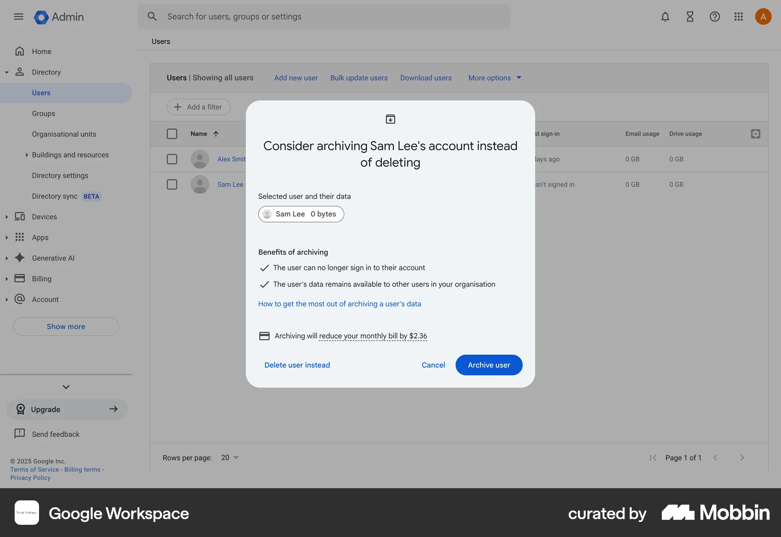Select the checkbox next to Sam Lee
The image size is (781, 537).
[172, 184]
